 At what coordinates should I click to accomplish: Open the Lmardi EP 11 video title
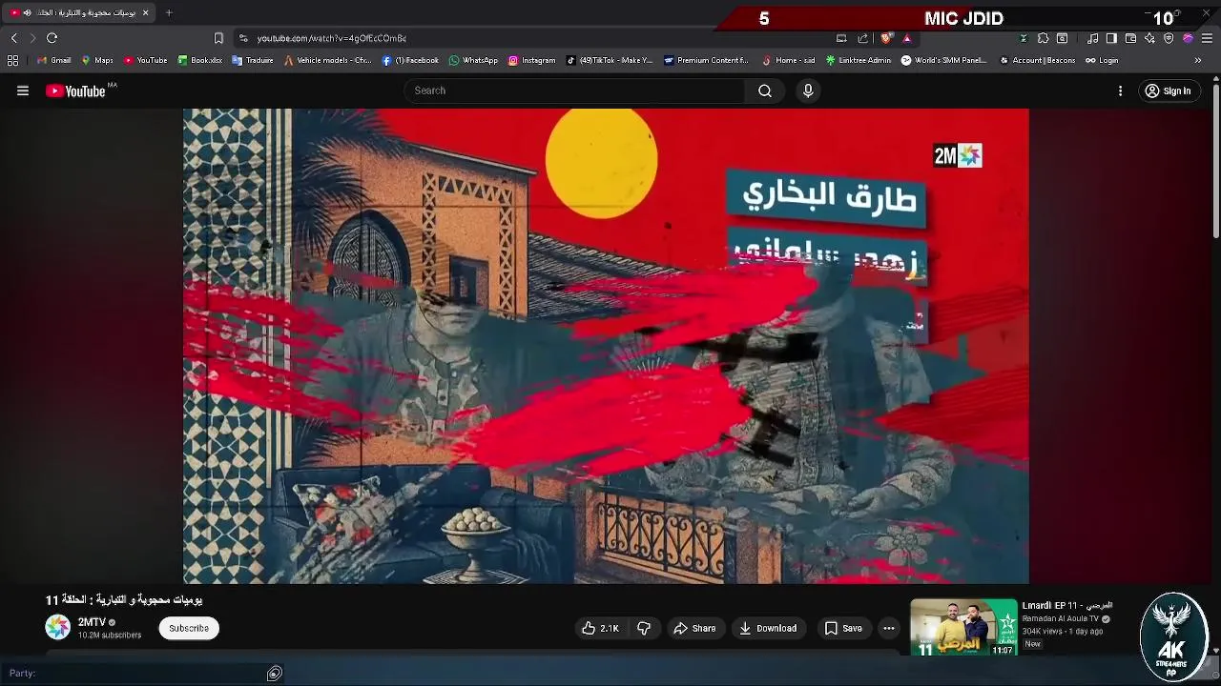pos(1067,605)
